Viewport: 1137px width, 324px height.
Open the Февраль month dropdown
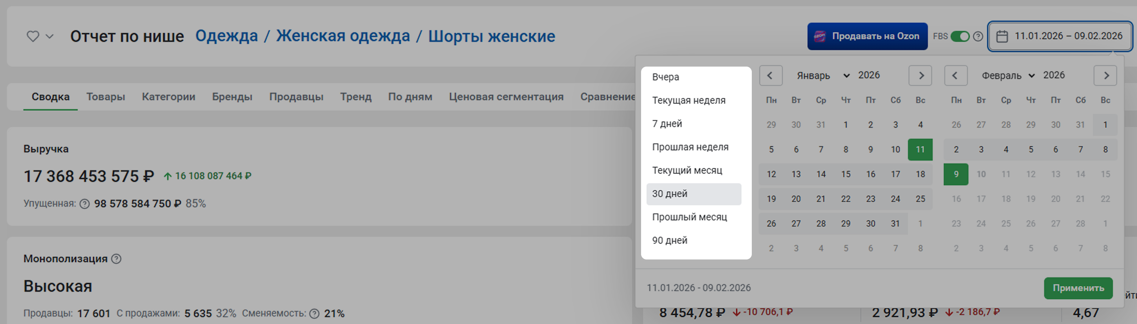pos(1008,75)
